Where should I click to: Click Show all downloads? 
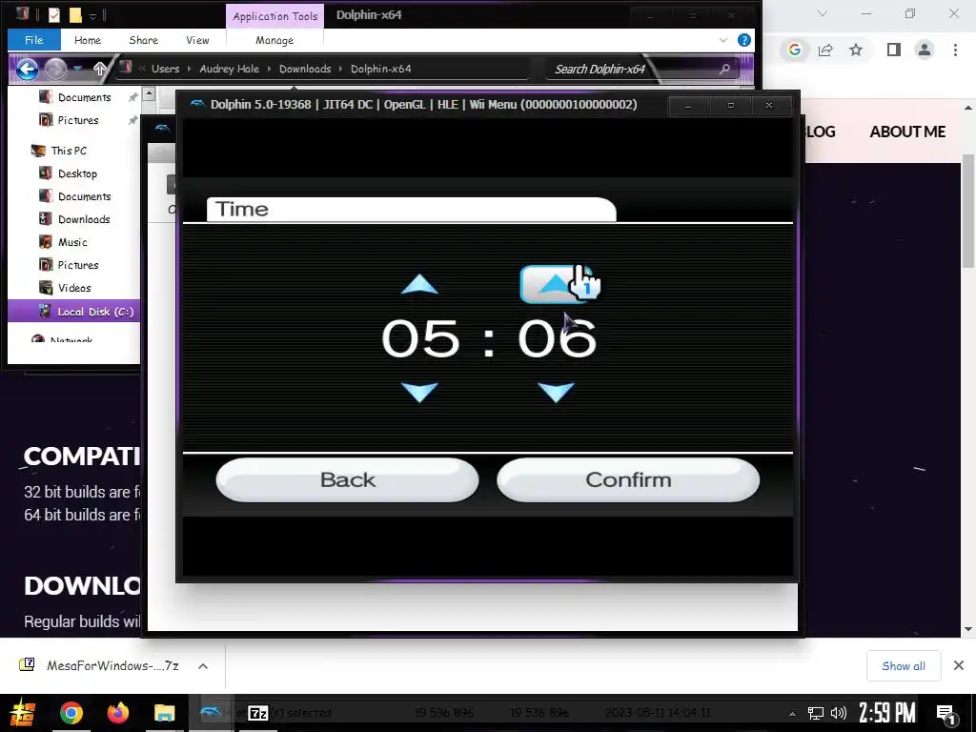click(x=904, y=666)
